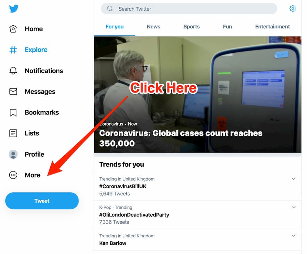Switch to the Sports tab
Screen dimensions: 307x254
coord(191,27)
